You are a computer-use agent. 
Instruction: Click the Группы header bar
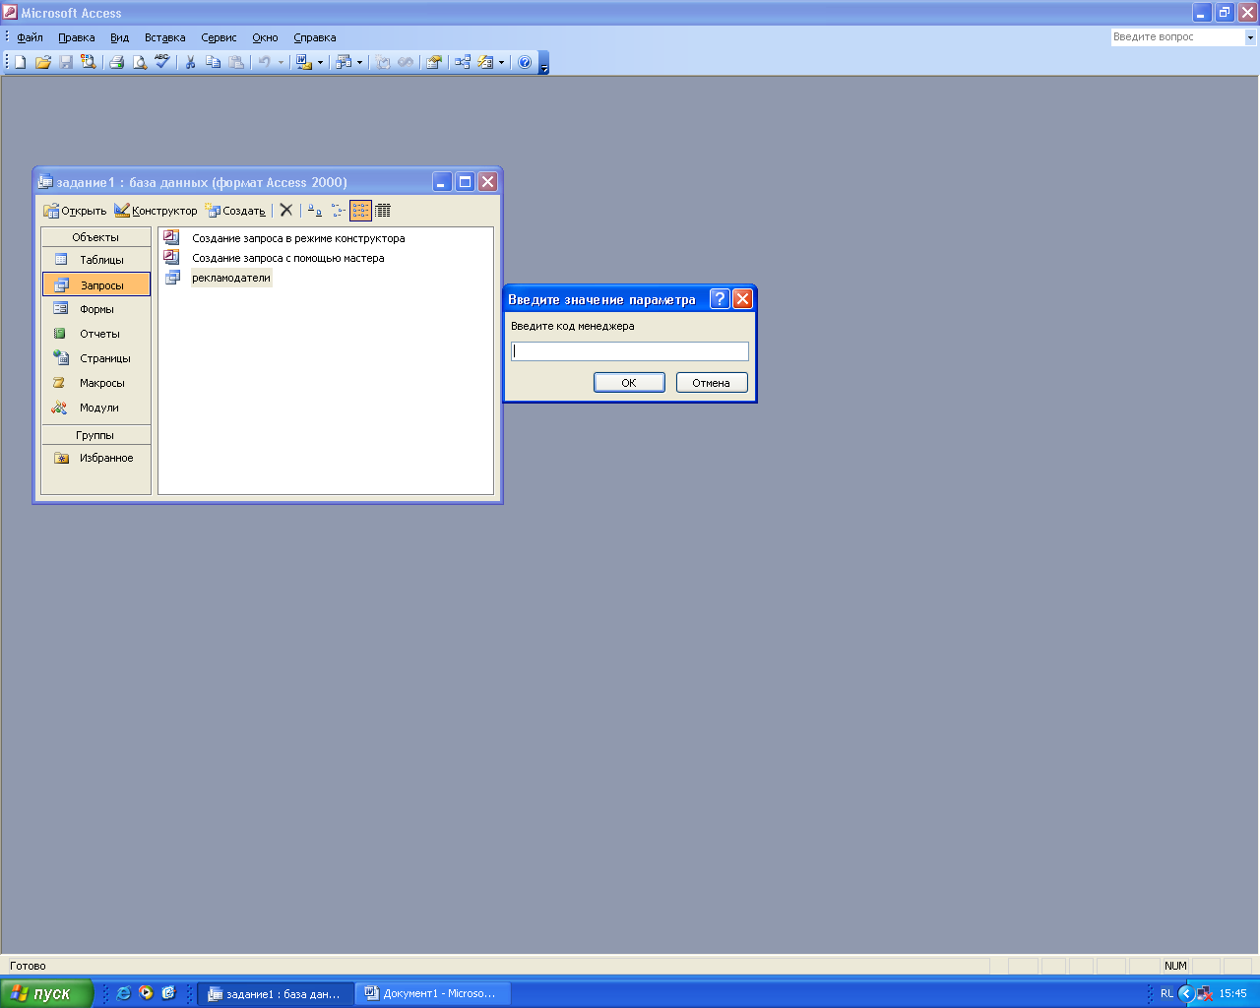click(95, 435)
